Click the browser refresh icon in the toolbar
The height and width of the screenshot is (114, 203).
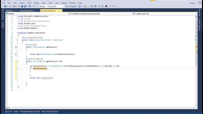click(x=80, y=6)
